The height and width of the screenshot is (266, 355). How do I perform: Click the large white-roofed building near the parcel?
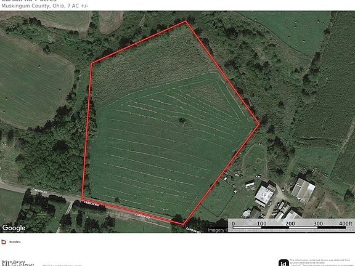click(x=264, y=195)
